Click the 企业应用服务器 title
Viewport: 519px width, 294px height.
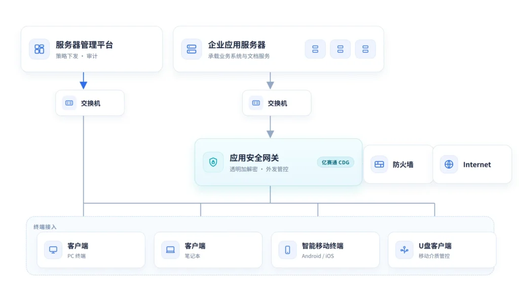point(237,45)
